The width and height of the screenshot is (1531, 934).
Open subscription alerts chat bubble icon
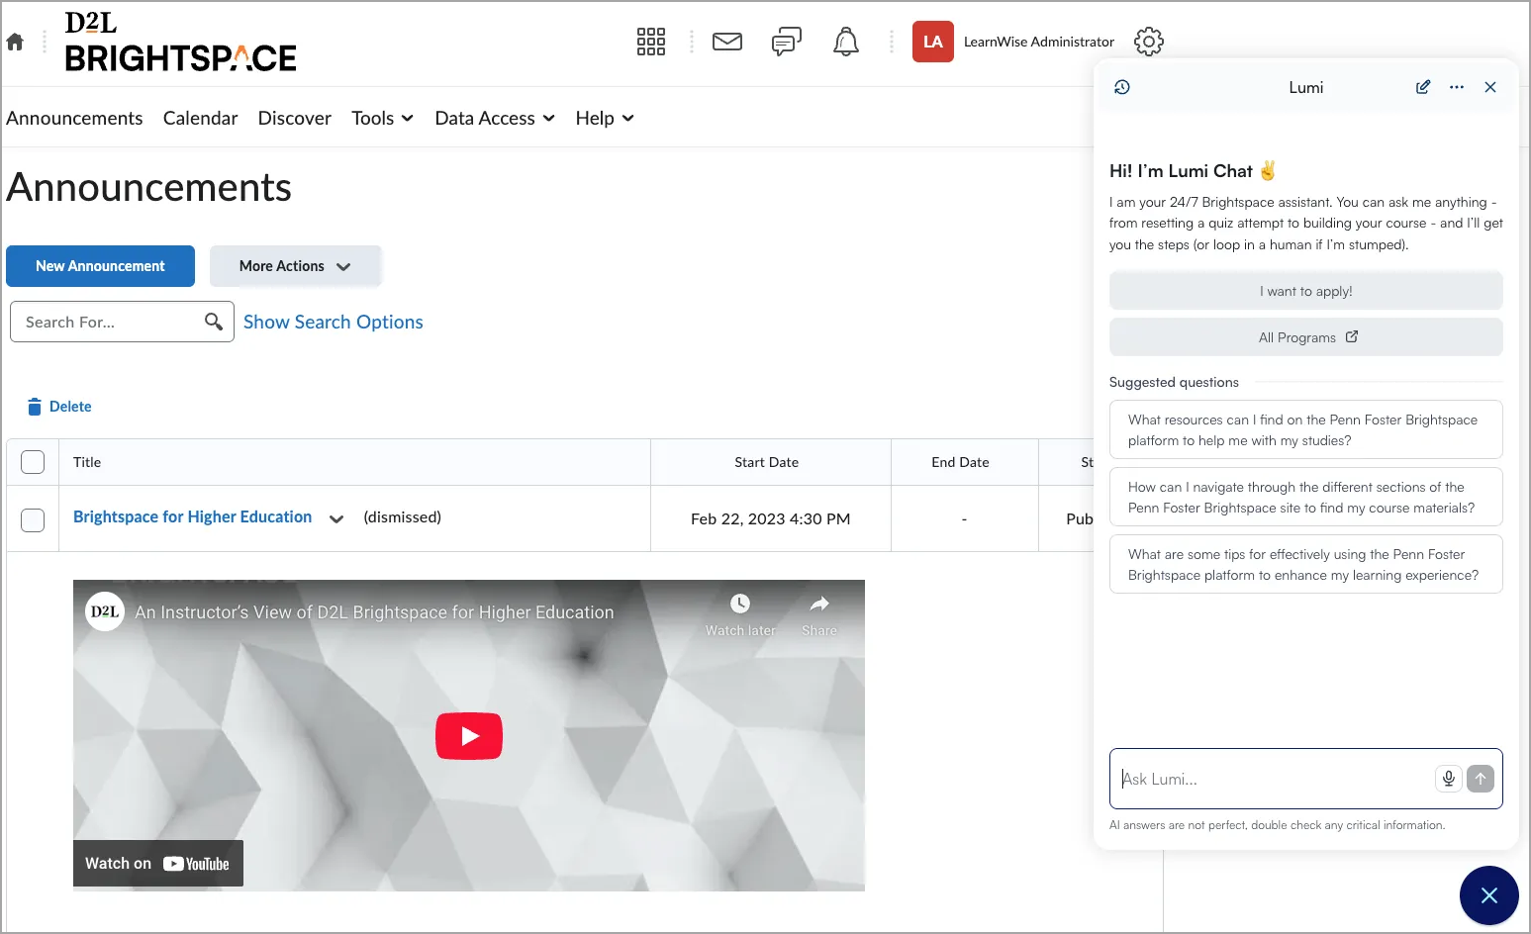point(787,42)
